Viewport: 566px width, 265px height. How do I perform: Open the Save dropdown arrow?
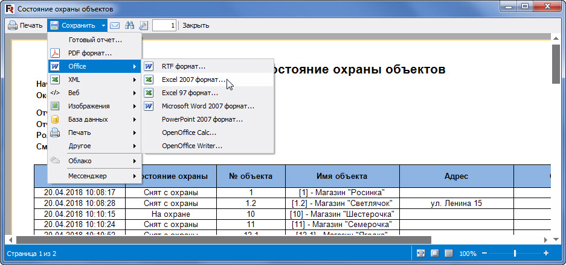103,25
